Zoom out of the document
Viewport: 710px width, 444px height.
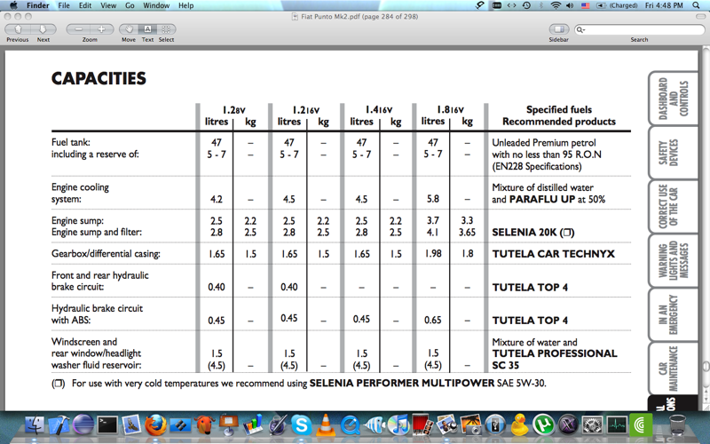tap(79, 29)
